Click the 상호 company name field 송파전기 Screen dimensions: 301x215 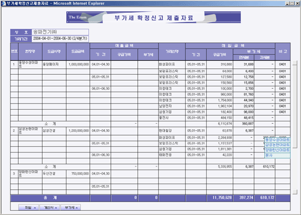point(60,32)
